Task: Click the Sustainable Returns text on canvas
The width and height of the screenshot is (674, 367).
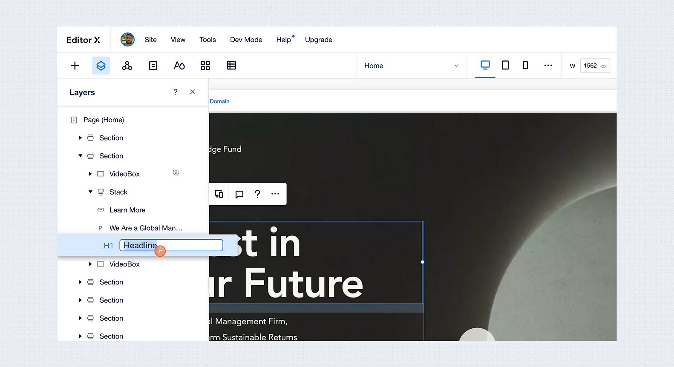Action: [x=253, y=337]
